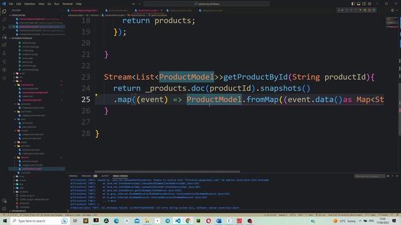Open Telegram from the taskbar
401x225 pixels.
pyautogui.click(x=167, y=221)
